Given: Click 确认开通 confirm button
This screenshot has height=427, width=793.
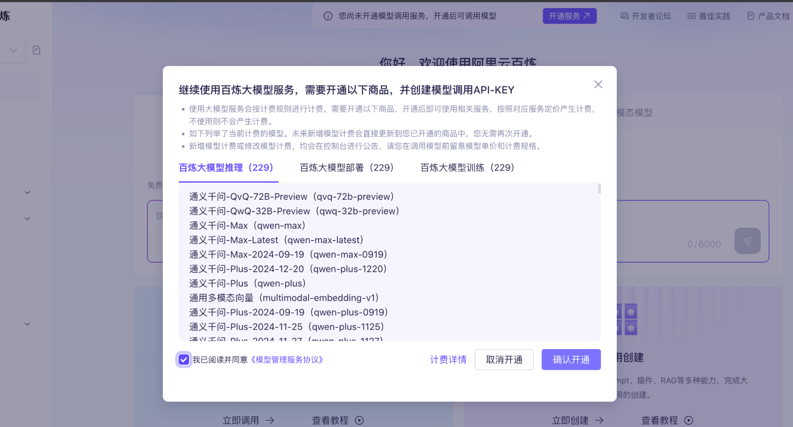Looking at the screenshot, I should tap(571, 359).
